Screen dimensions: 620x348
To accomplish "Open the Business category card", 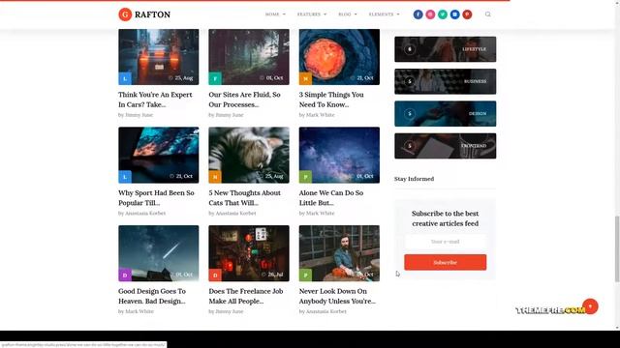I will pyautogui.click(x=446, y=81).
